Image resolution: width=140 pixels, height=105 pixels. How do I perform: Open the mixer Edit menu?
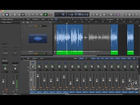coord(29,58)
